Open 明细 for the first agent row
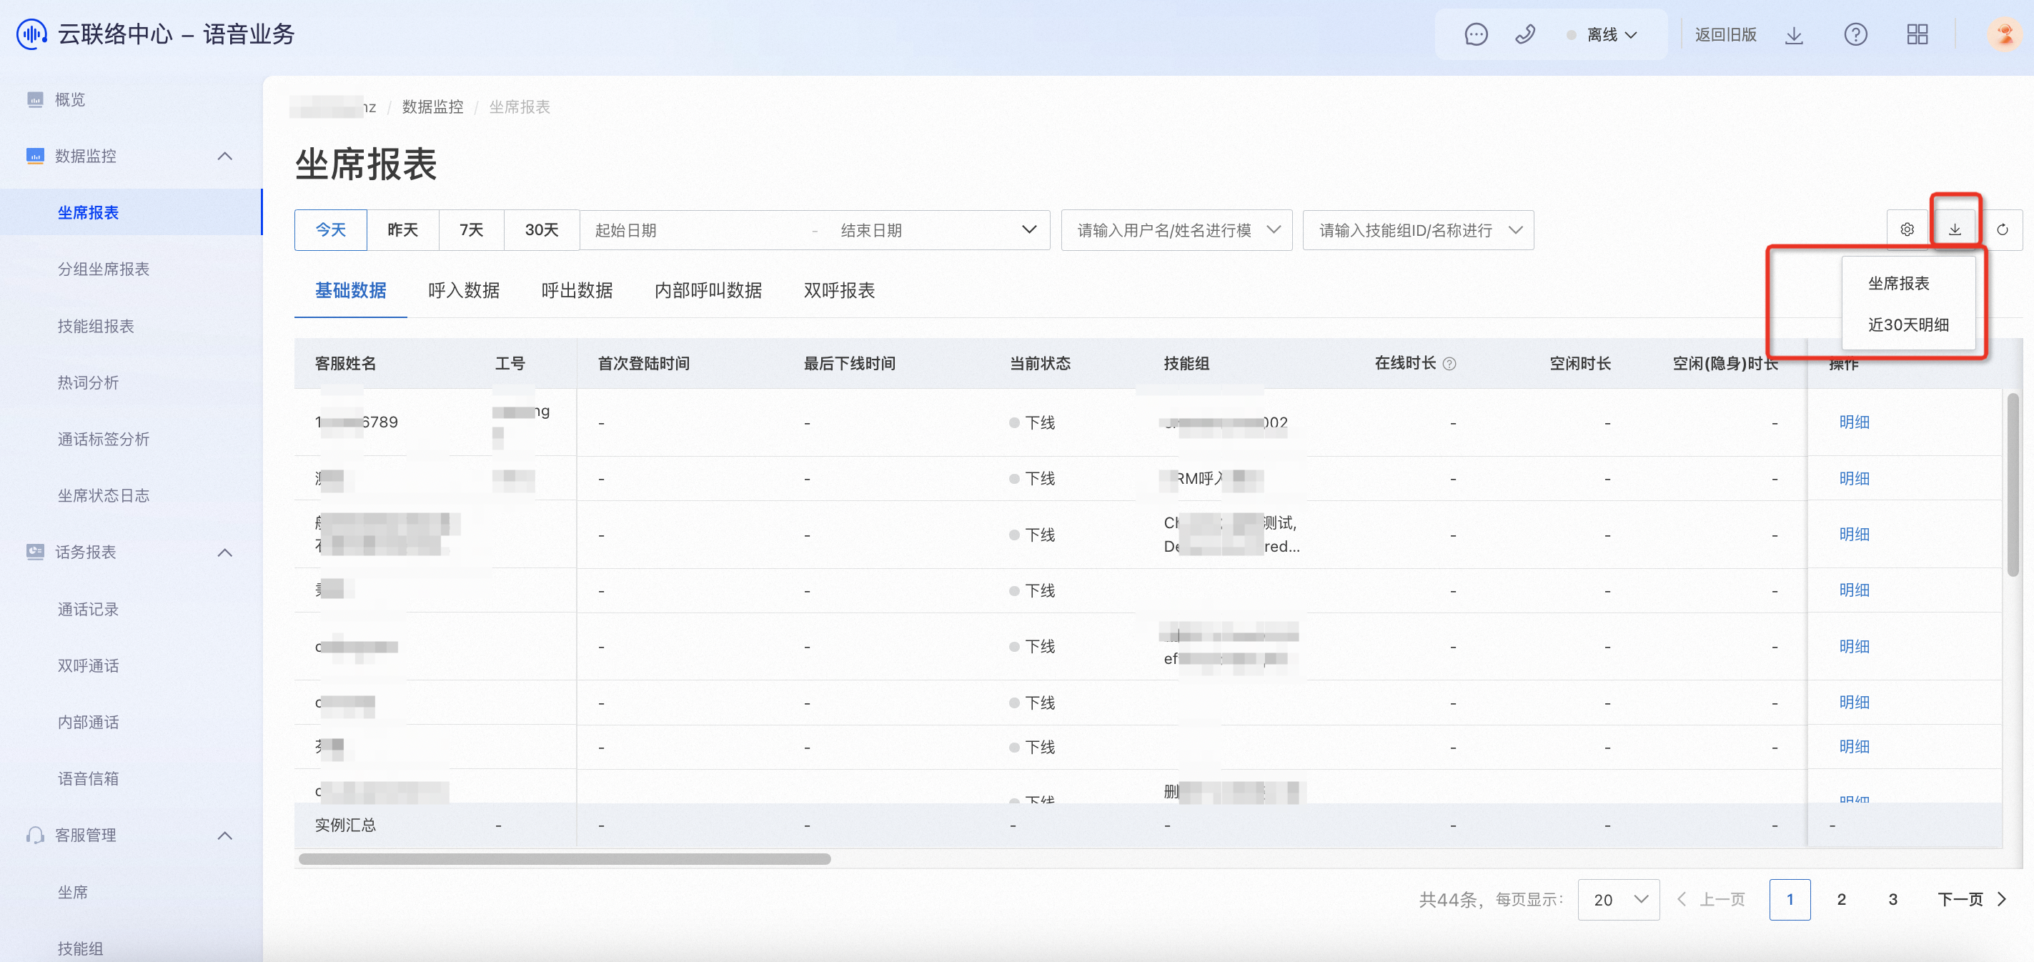2034x962 pixels. [x=1854, y=422]
